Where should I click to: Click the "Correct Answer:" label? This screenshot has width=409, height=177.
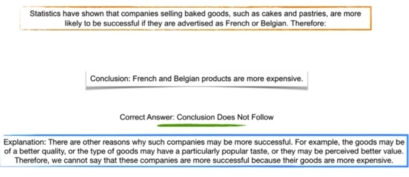tap(147, 117)
